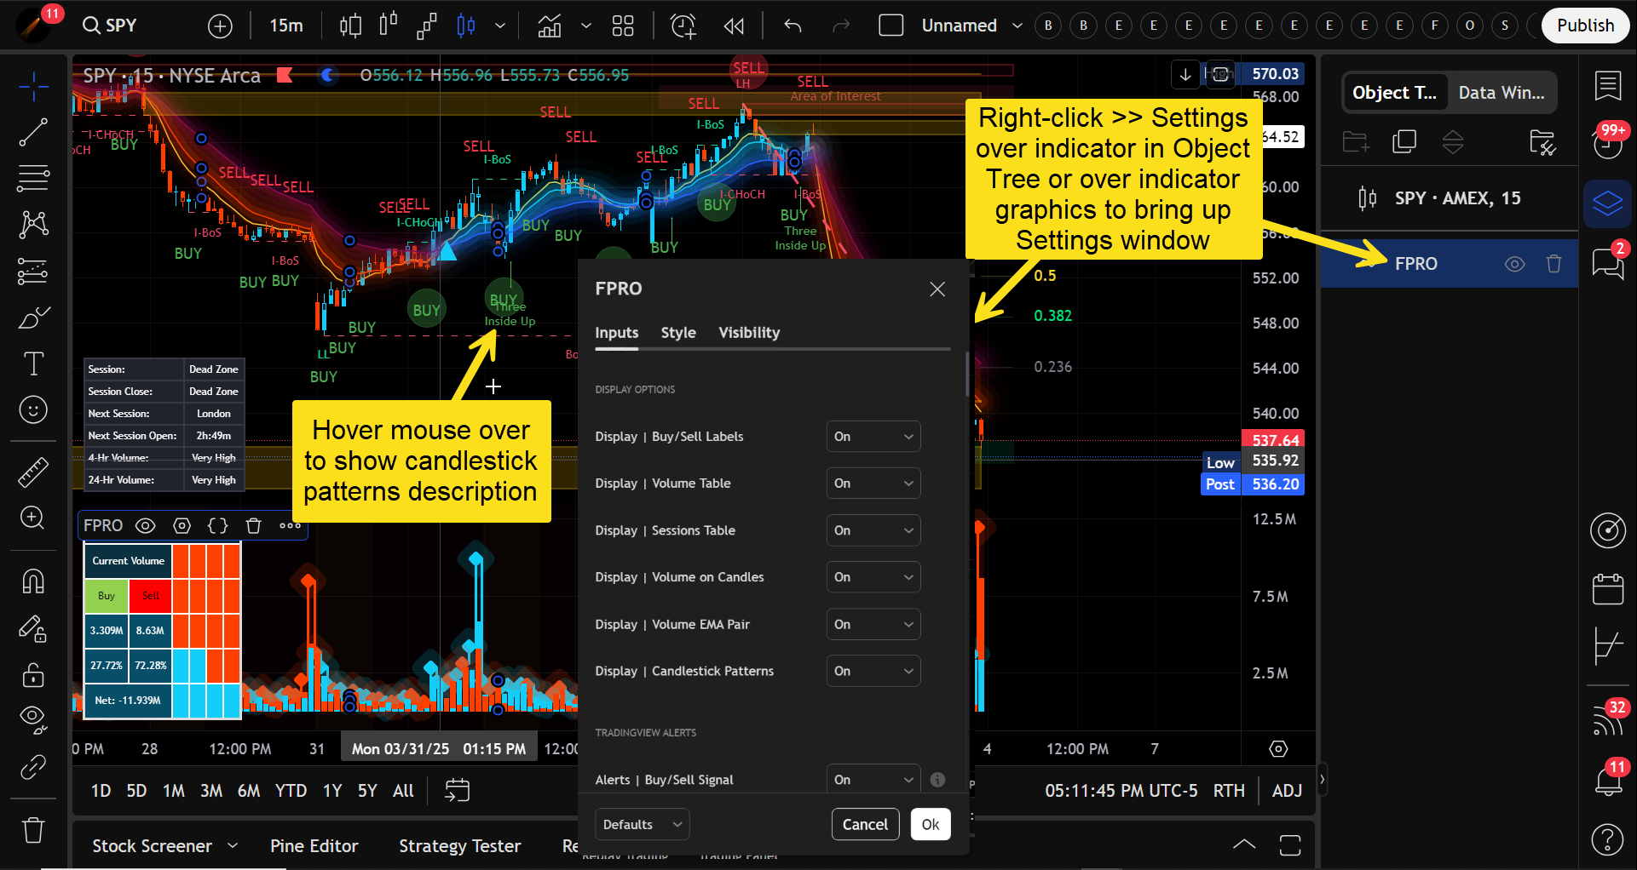Open the Measure ruler tool
Viewport: 1637px width, 870px height.
[x=33, y=472]
